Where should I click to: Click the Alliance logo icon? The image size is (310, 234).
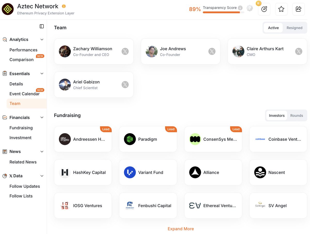tap(195, 172)
